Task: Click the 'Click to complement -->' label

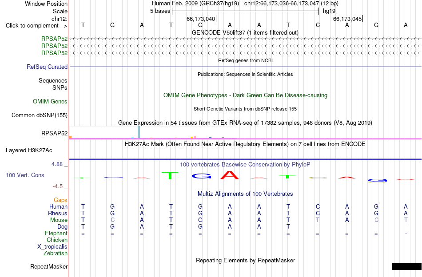Action: [36, 26]
